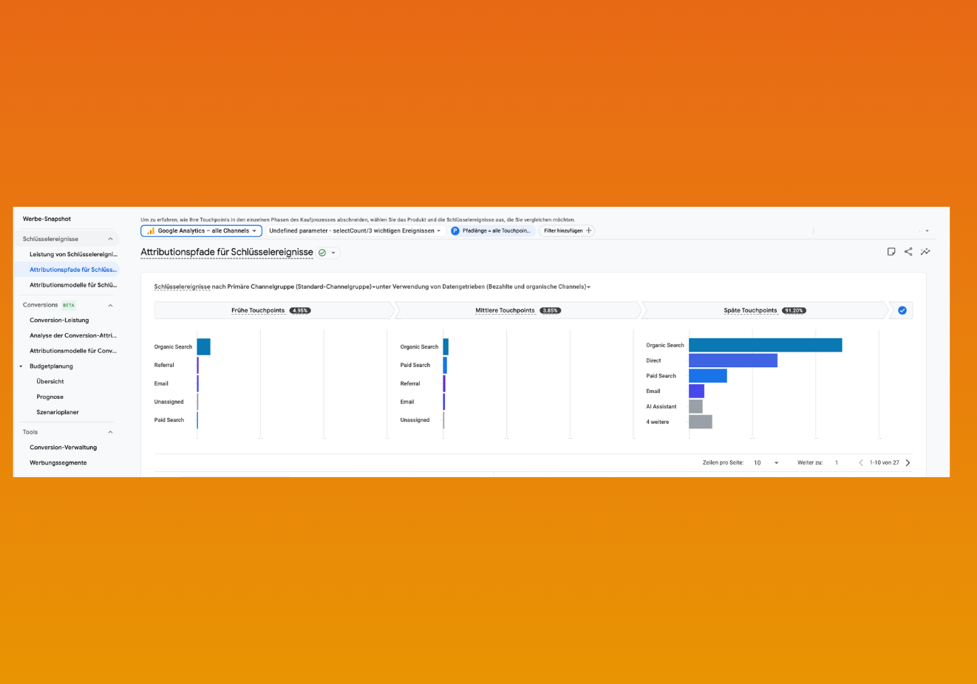This screenshot has height=684, width=977.
Task: Click the plus icon in Filter hinzufügen
Action: pos(588,231)
